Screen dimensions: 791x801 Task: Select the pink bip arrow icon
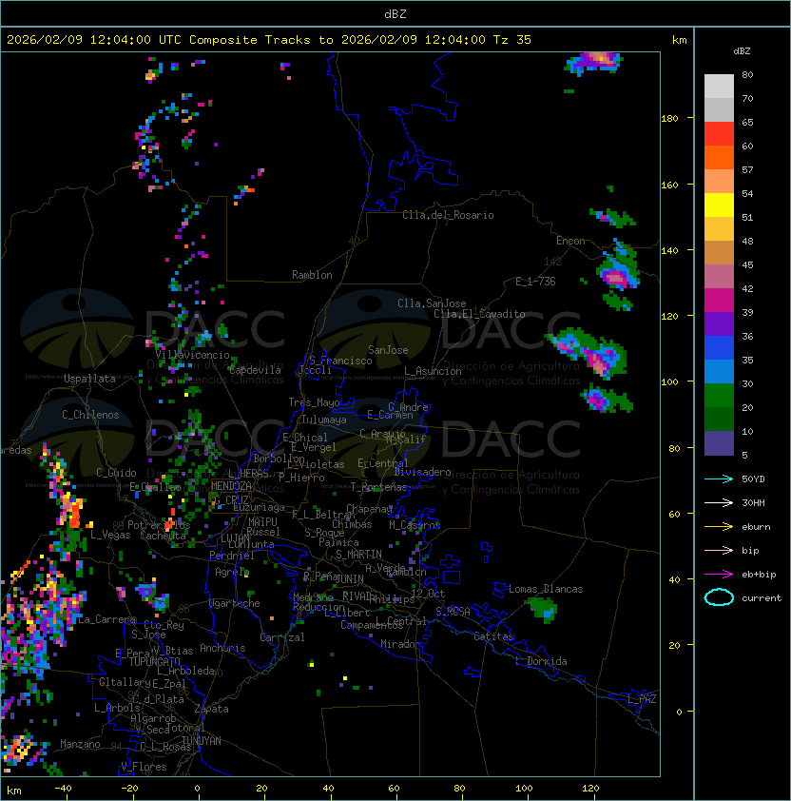pos(719,550)
